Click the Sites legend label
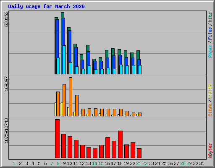215x168 pixels. (210, 110)
